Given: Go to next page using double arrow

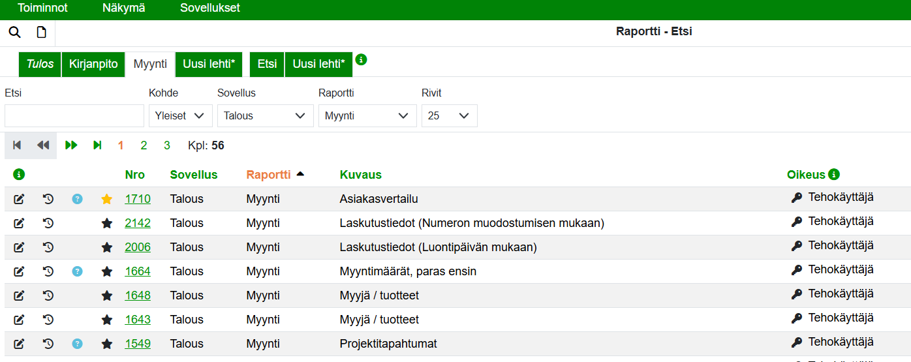Looking at the screenshot, I should coord(71,145).
